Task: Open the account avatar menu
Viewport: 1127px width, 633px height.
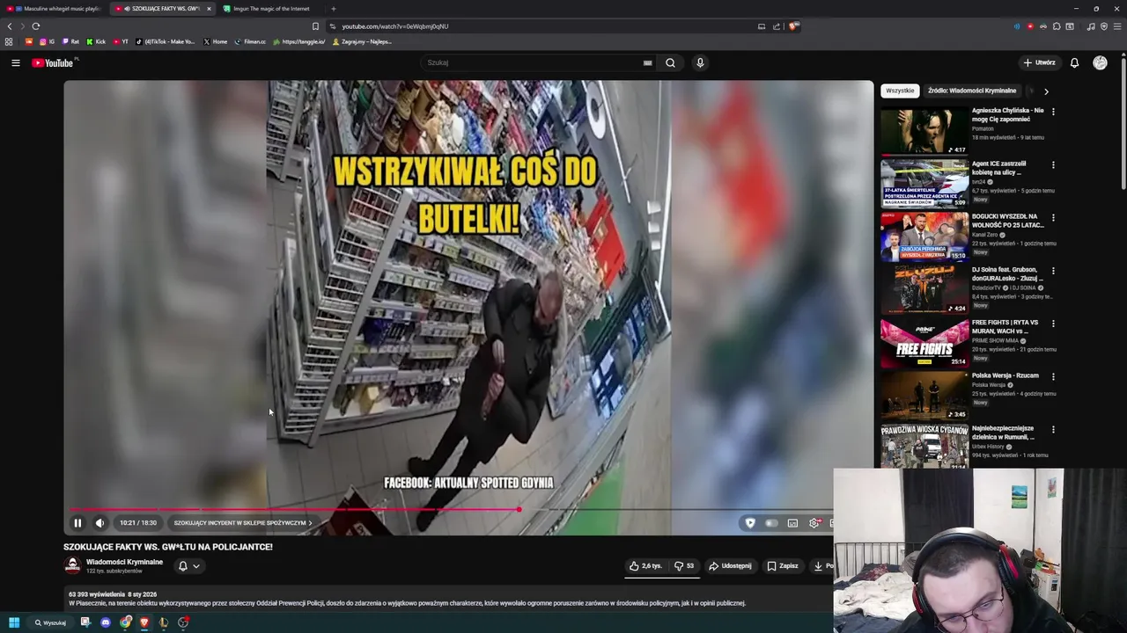Action: click(1100, 62)
